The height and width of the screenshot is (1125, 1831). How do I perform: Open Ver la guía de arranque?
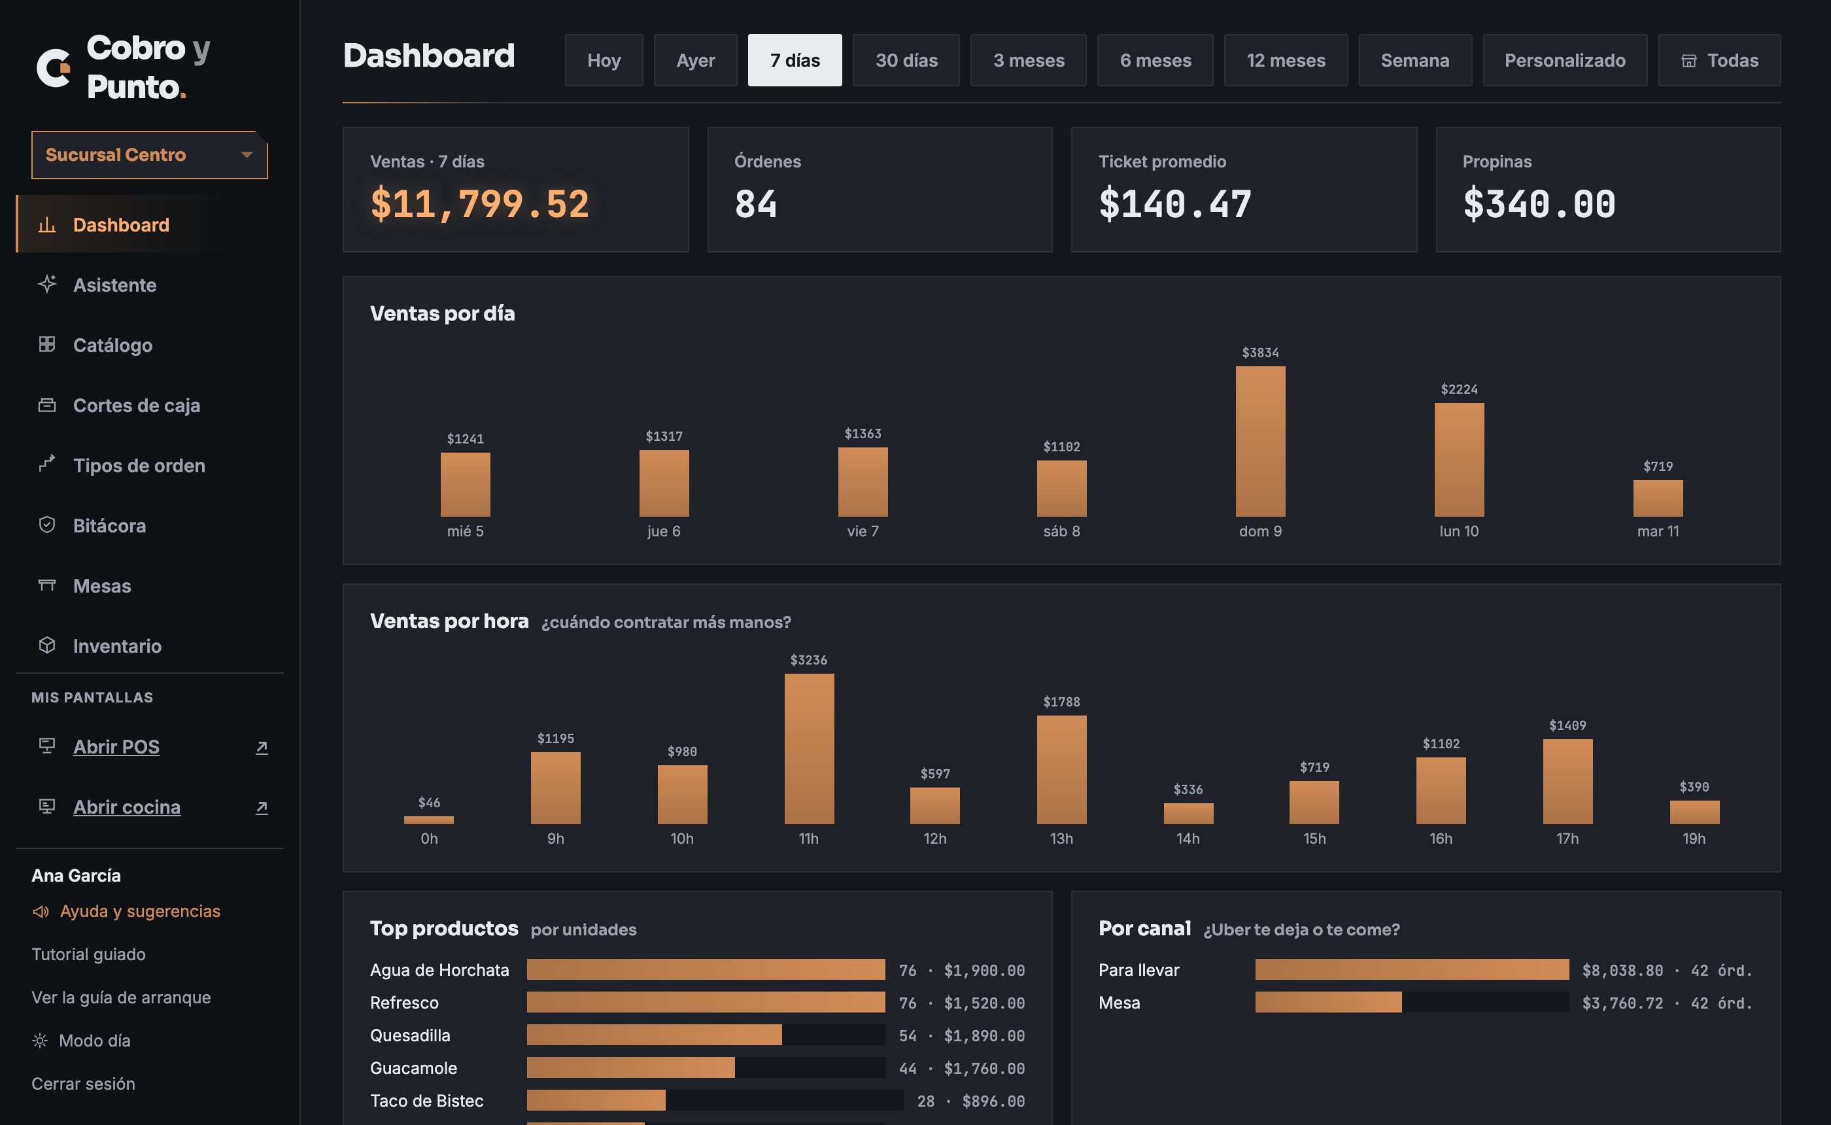pyautogui.click(x=121, y=997)
